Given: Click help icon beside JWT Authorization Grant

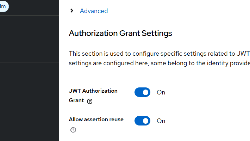Looking at the screenshot, I should (x=90, y=101).
